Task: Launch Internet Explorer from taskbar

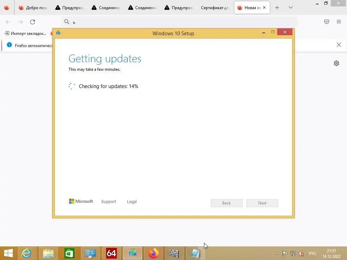Action: 26,253
